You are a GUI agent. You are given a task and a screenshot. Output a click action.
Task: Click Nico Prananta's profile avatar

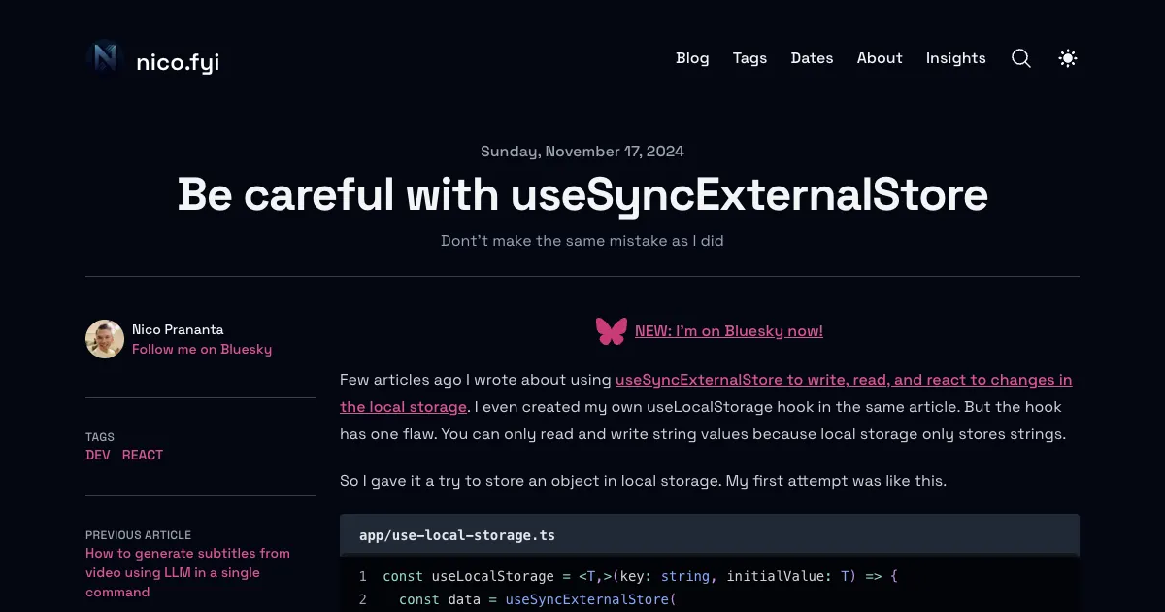[x=105, y=339]
